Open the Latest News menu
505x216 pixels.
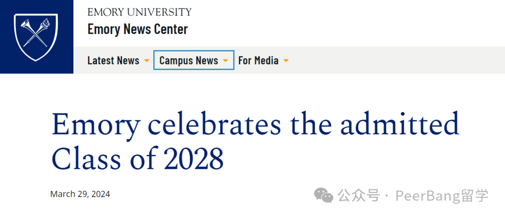[x=113, y=60]
